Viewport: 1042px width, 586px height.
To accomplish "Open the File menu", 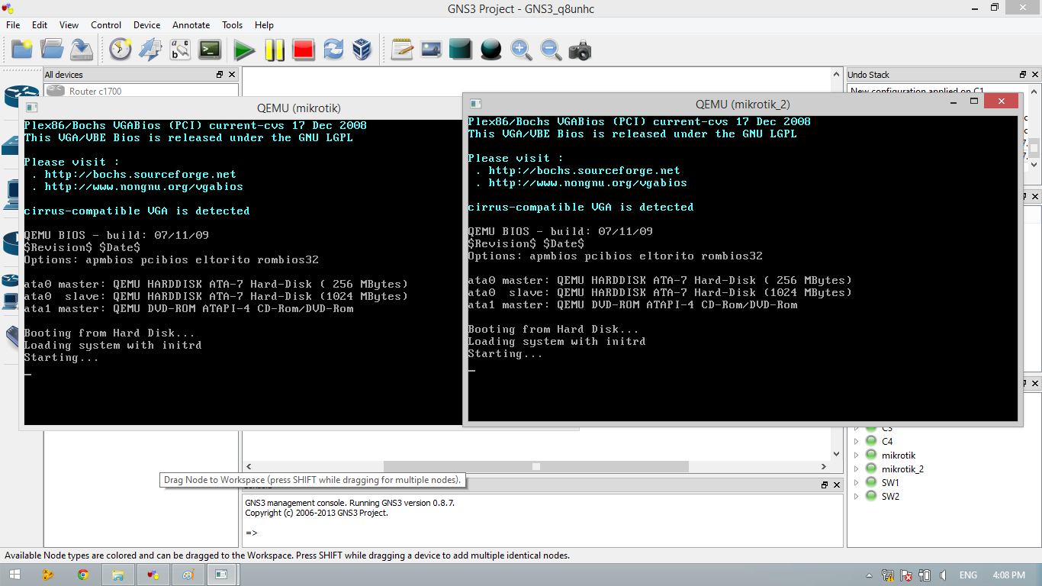I will (x=13, y=25).
